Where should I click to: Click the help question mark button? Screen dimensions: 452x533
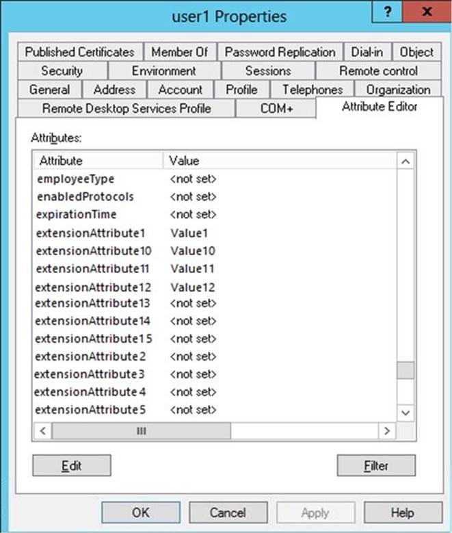tap(388, 13)
